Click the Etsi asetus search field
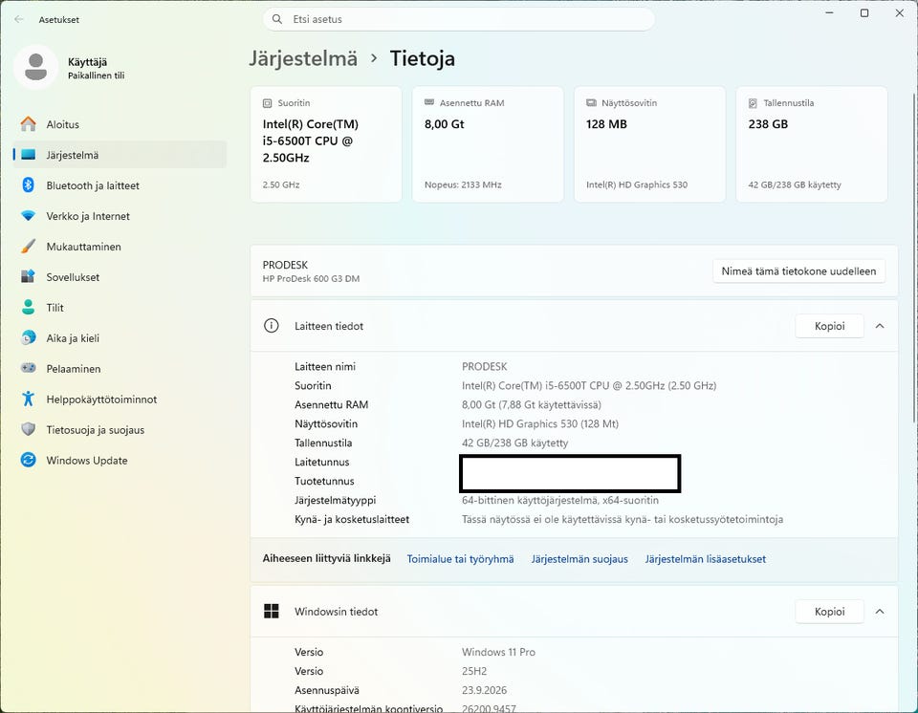This screenshot has width=918, height=713. click(x=459, y=19)
